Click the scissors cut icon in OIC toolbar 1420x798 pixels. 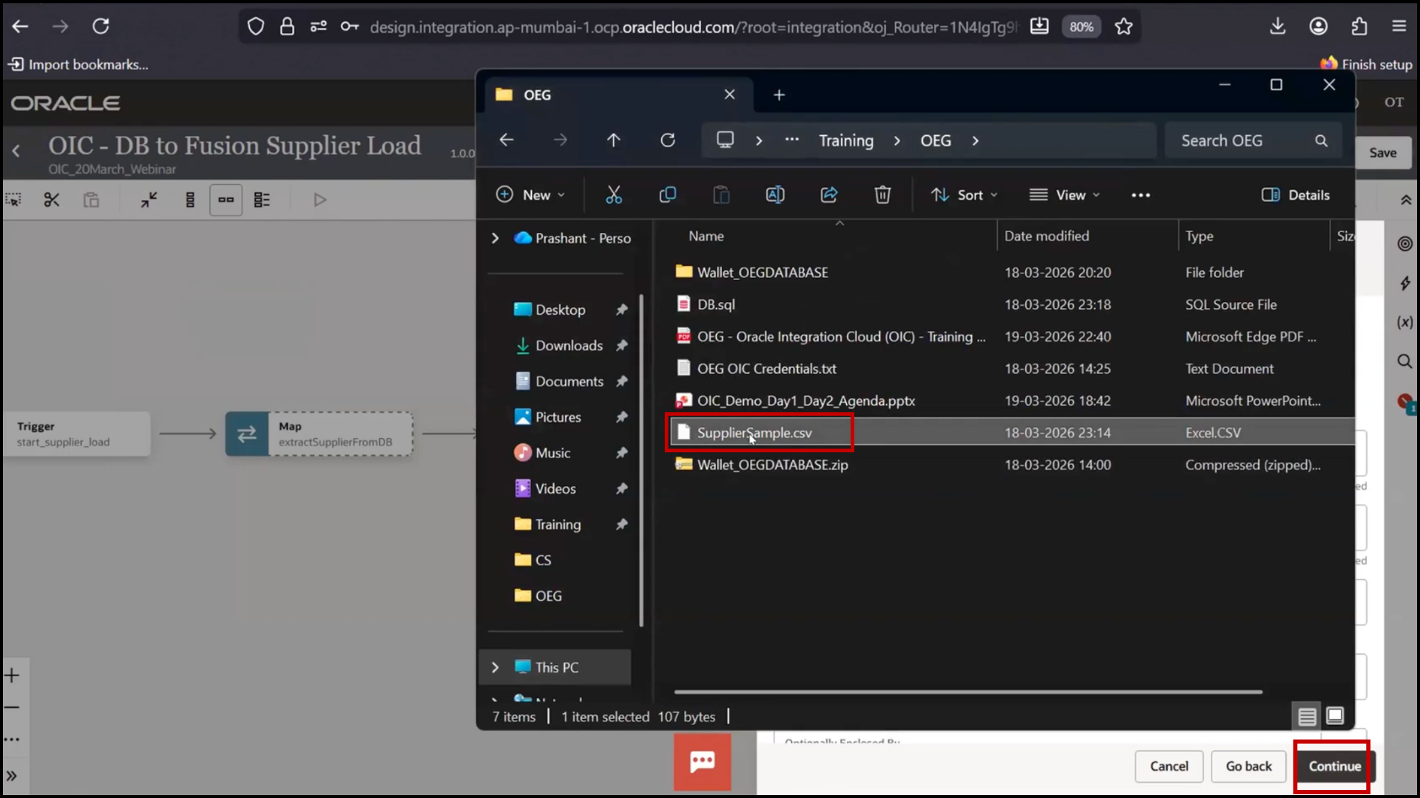(x=52, y=199)
